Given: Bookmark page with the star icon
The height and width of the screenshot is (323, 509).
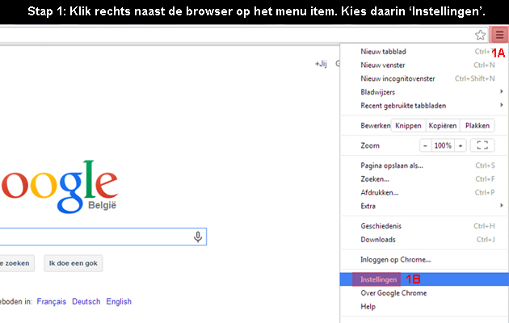Looking at the screenshot, I should (x=481, y=35).
